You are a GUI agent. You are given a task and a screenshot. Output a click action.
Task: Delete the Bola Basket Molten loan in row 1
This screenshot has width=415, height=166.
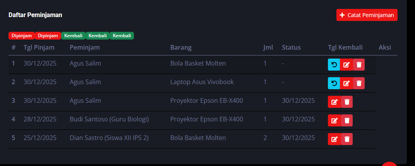tap(359, 64)
